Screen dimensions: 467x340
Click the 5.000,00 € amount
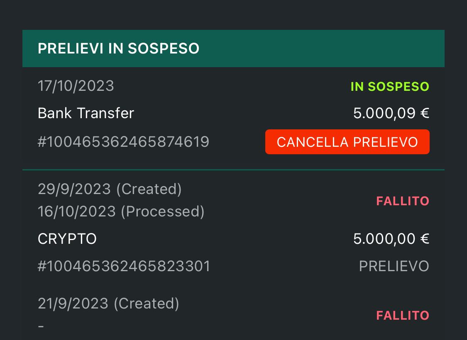point(391,239)
